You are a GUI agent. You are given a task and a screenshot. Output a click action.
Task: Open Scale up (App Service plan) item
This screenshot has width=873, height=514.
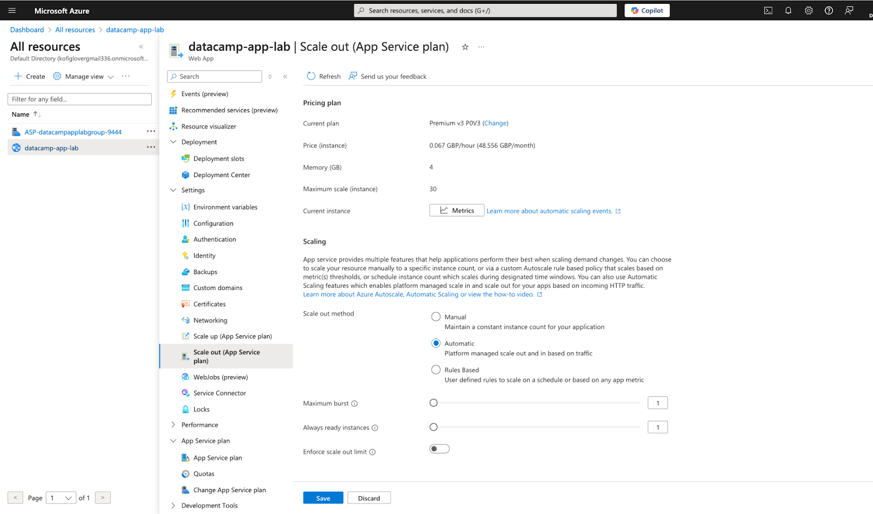tap(232, 336)
